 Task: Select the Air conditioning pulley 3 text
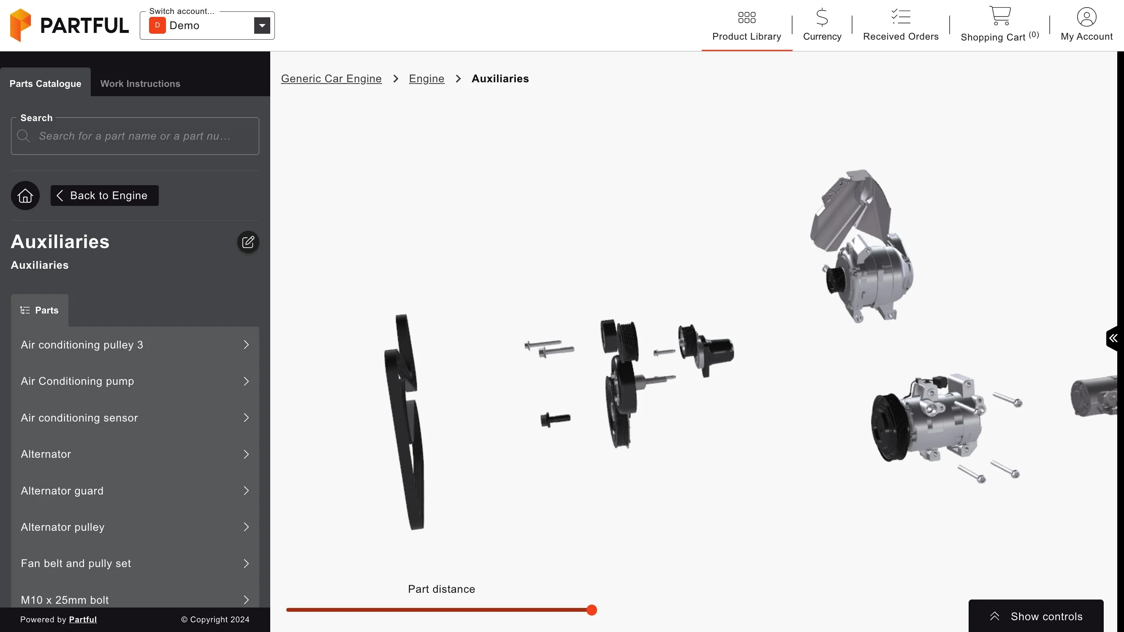[x=82, y=345]
